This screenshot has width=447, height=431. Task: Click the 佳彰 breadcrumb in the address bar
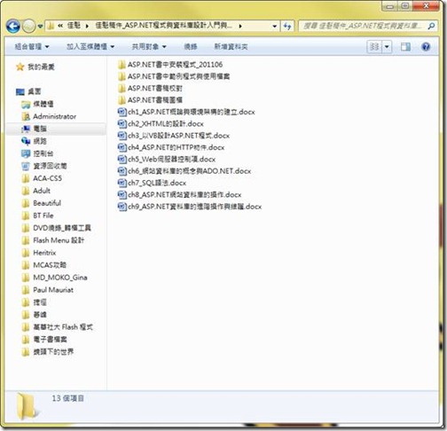(x=74, y=26)
